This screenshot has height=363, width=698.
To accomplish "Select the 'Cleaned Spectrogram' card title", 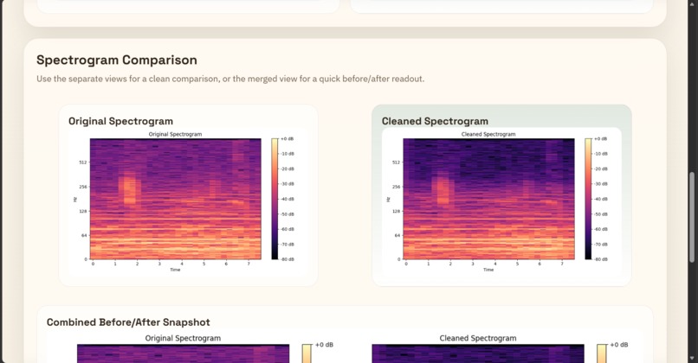I will (435, 121).
